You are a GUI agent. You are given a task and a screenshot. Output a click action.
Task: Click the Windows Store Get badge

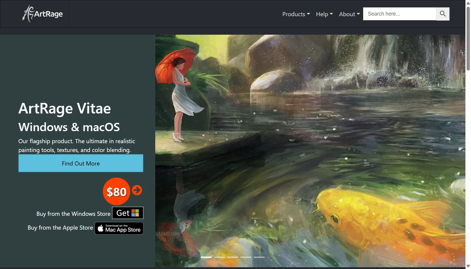(x=128, y=213)
